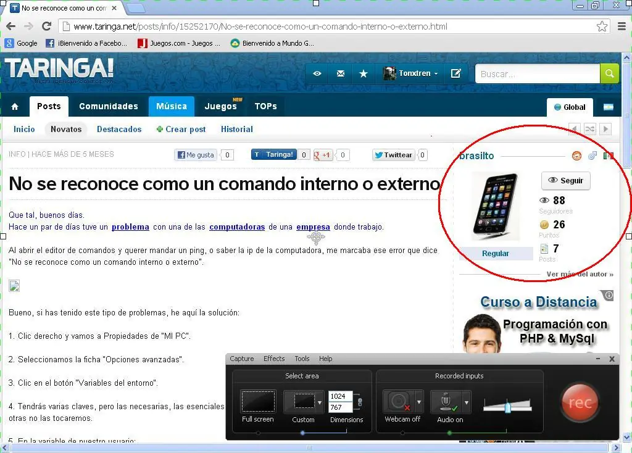Viewport: 632px width, 453px height.
Task: Reload the page with refresh icon
Action: pos(47,27)
